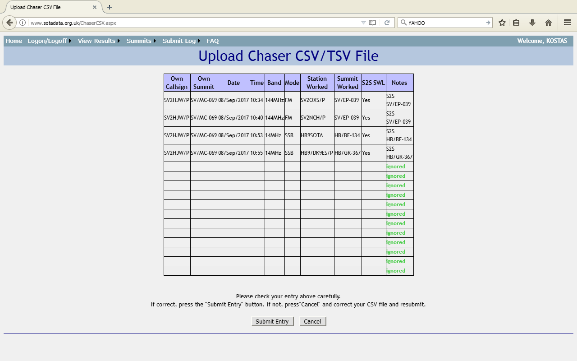The height and width of the screenshot is (361, 577).
Task: Open Reader View icon in address bar
Action: [372, 23]
